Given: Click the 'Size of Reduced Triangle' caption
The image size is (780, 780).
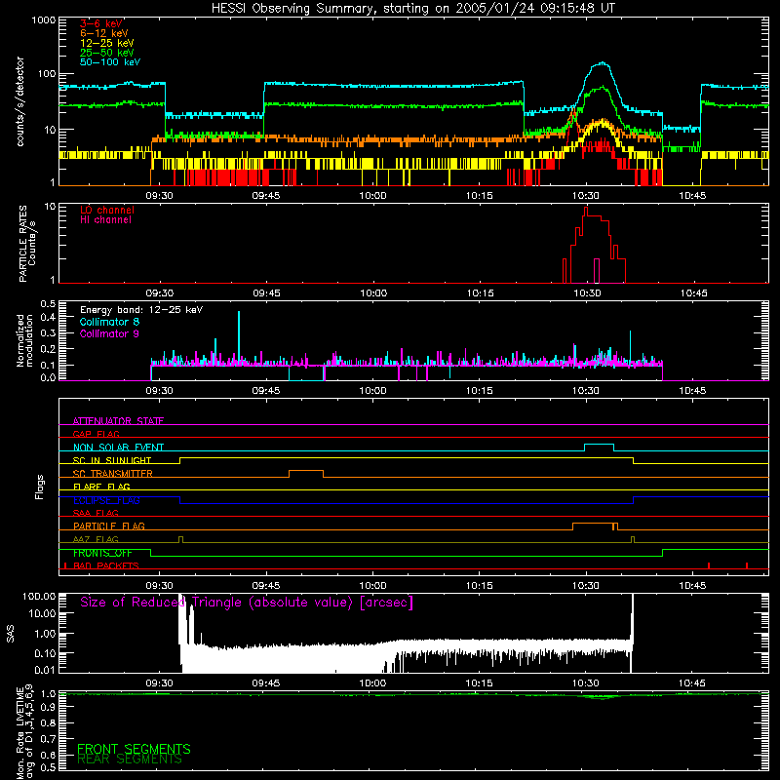Looking at the screenshot, I should pos(247,603).
